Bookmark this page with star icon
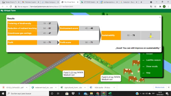171x96 pixels. (155, 7)
